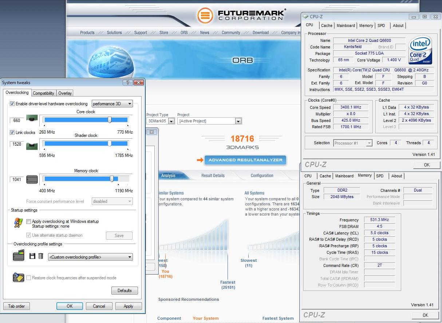Open ORB in Futuremark navigation
The height and width of the screenshot is (323, 442).
(x=184, y=32)
